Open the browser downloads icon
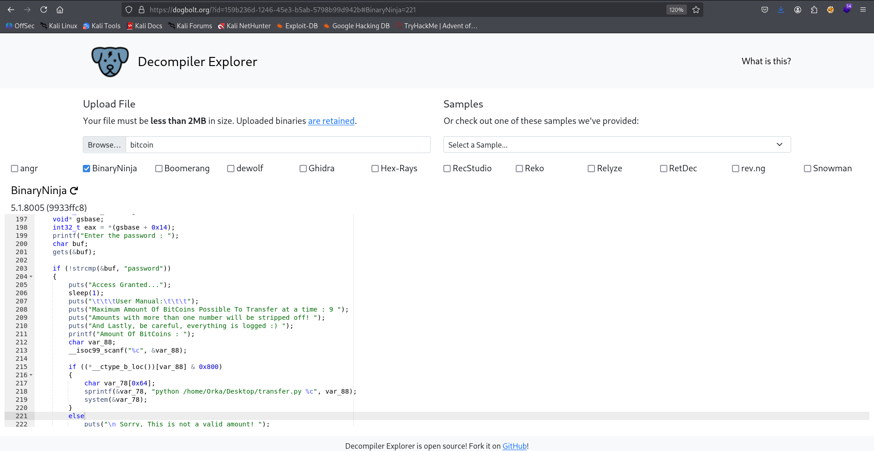 (x=781, y=10)
